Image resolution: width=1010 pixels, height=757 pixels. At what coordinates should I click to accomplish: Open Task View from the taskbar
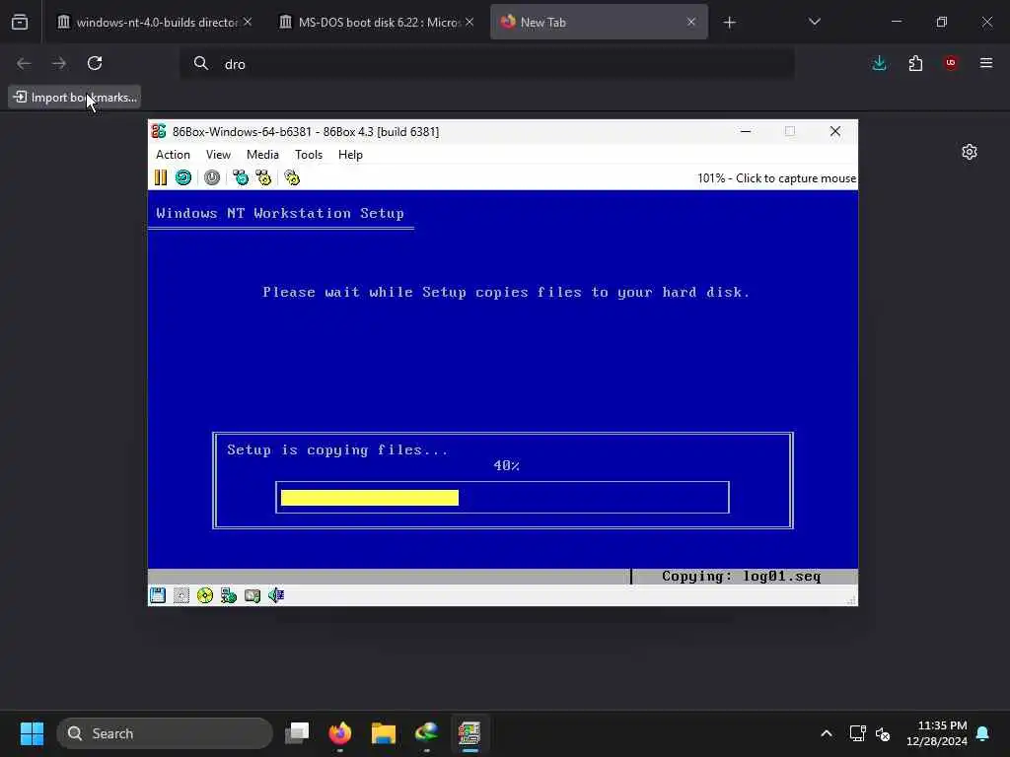pos(297,733)
